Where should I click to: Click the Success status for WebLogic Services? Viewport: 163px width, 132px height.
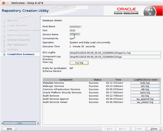pyautogui.click(x=94, y=86)
